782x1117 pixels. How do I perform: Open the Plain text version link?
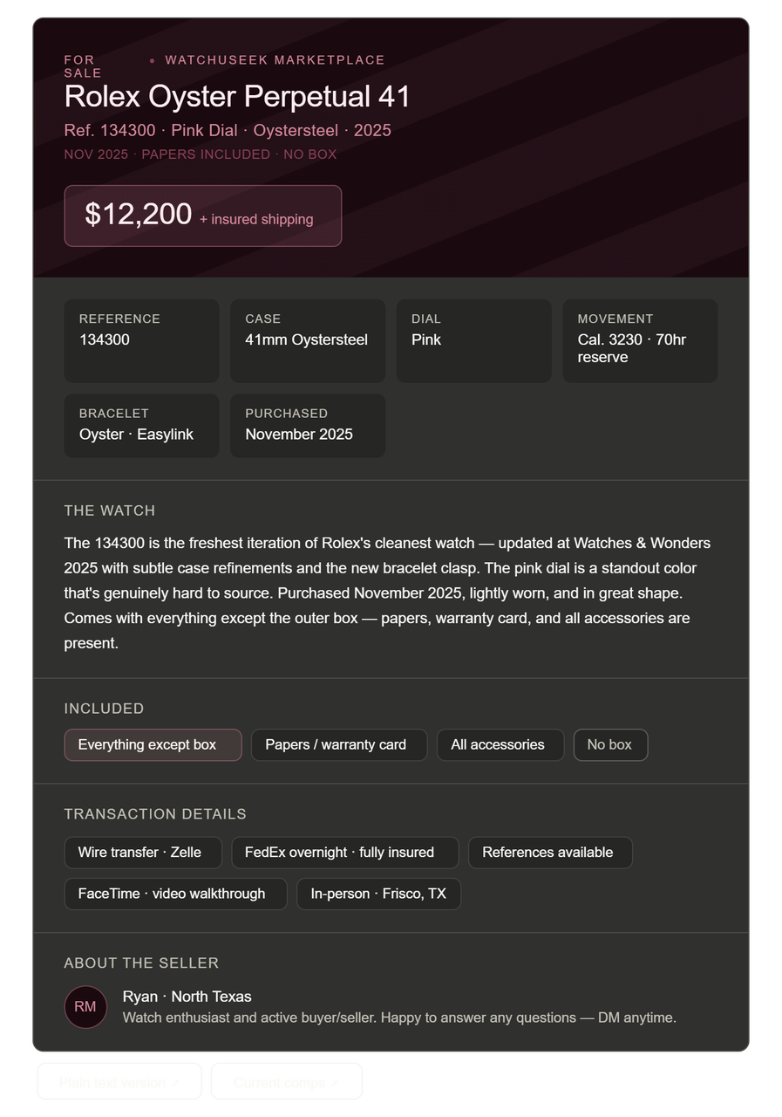point(119,1082)
